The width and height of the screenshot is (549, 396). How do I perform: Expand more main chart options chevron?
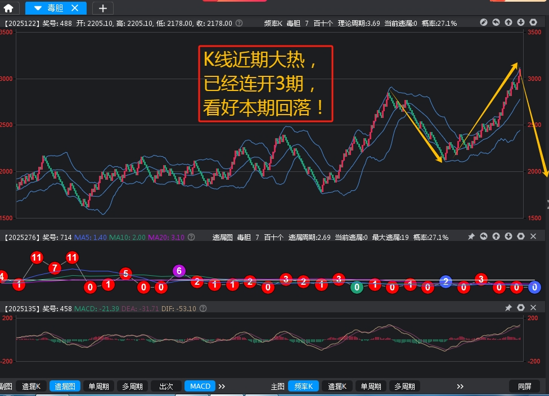[x=460, y=386]
